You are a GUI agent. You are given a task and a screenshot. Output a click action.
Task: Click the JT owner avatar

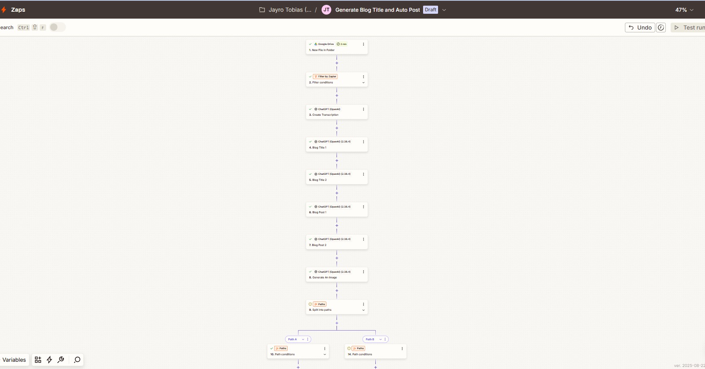coord(326,10)
